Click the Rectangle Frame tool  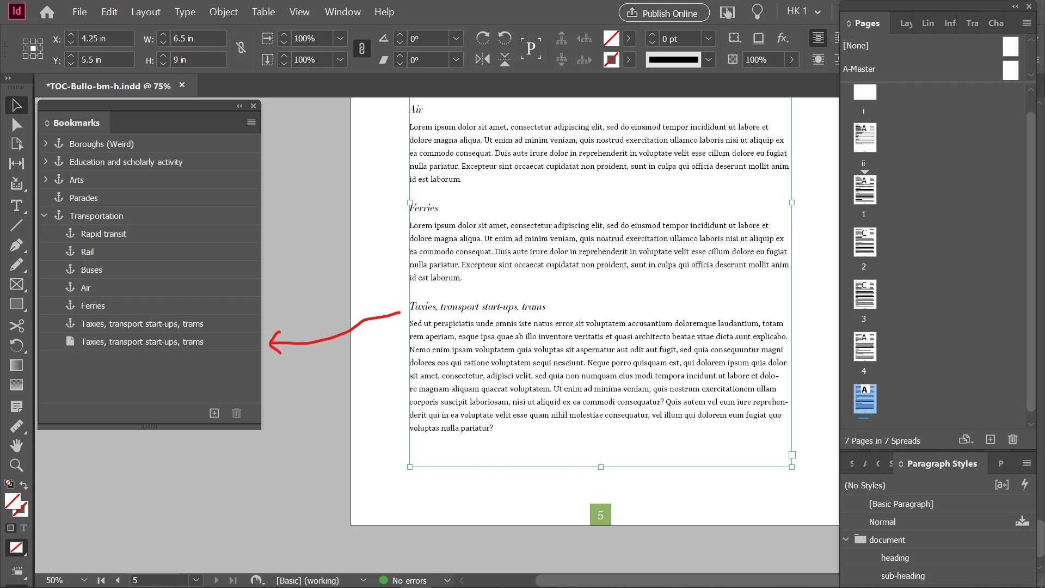click(x=16, y=284)
